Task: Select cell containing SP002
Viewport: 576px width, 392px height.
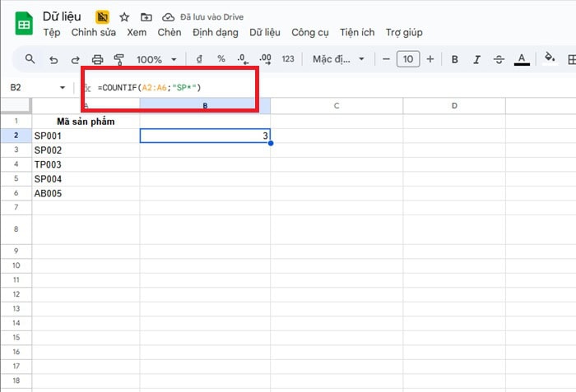Action: tap(86, 150)
